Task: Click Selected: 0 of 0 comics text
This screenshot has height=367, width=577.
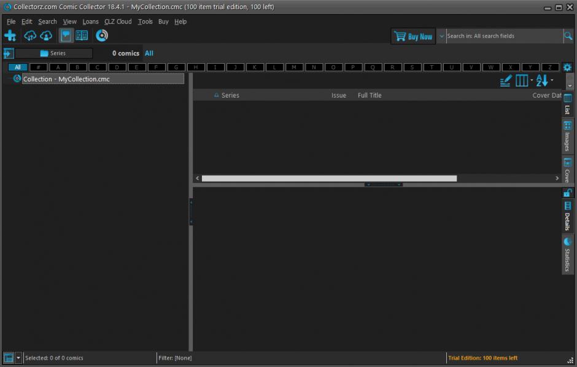Action: [x=54, y=358]
